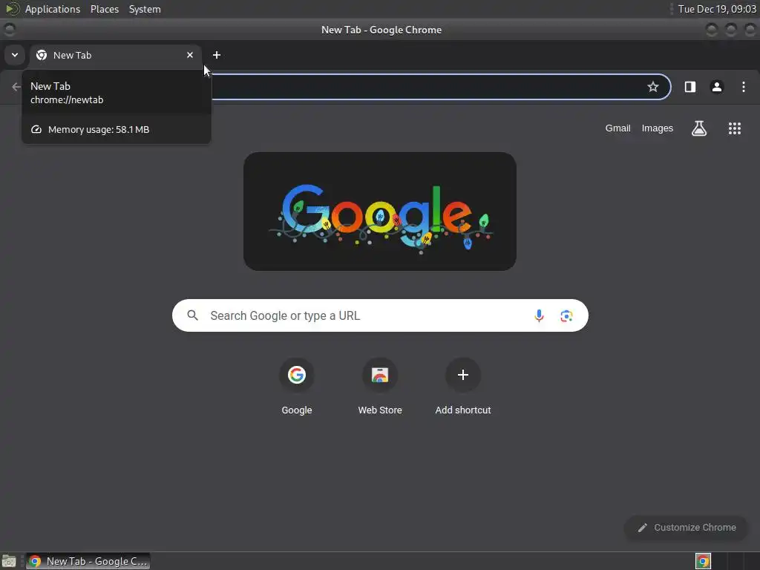Click the Google holiday doodle

click(x=380, y=212)
